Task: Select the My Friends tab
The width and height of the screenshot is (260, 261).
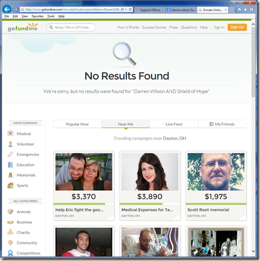Action: (222, 124)
